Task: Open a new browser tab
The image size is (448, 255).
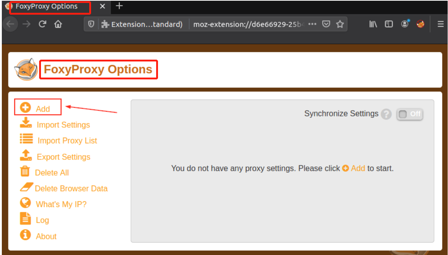Action: pos(119,6)
